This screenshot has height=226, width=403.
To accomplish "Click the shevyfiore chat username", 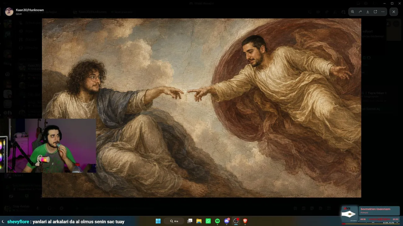I will 18,222.
